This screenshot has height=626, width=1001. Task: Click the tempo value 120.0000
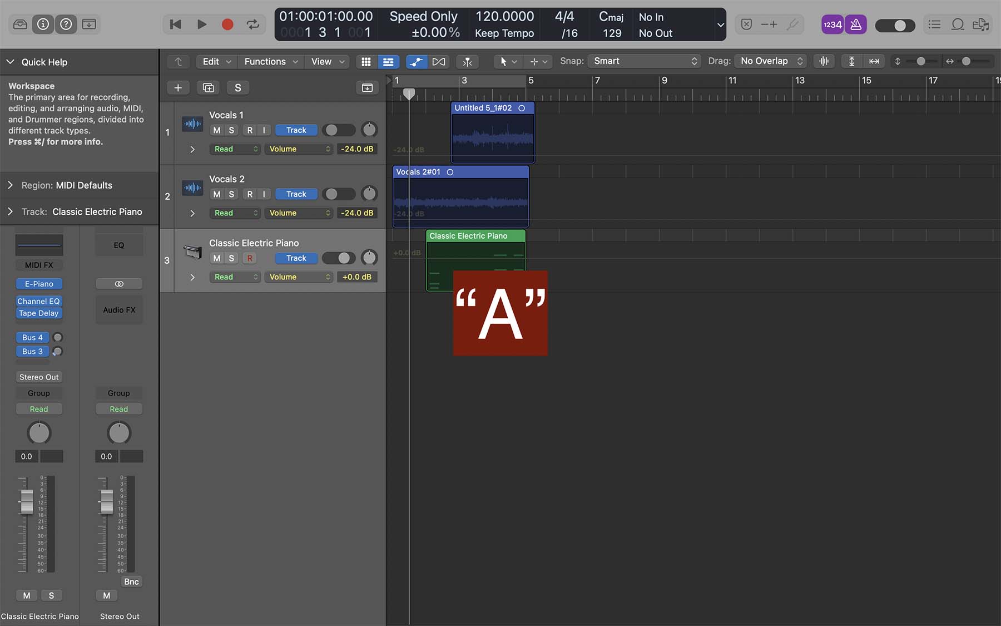tap(504, 17)
